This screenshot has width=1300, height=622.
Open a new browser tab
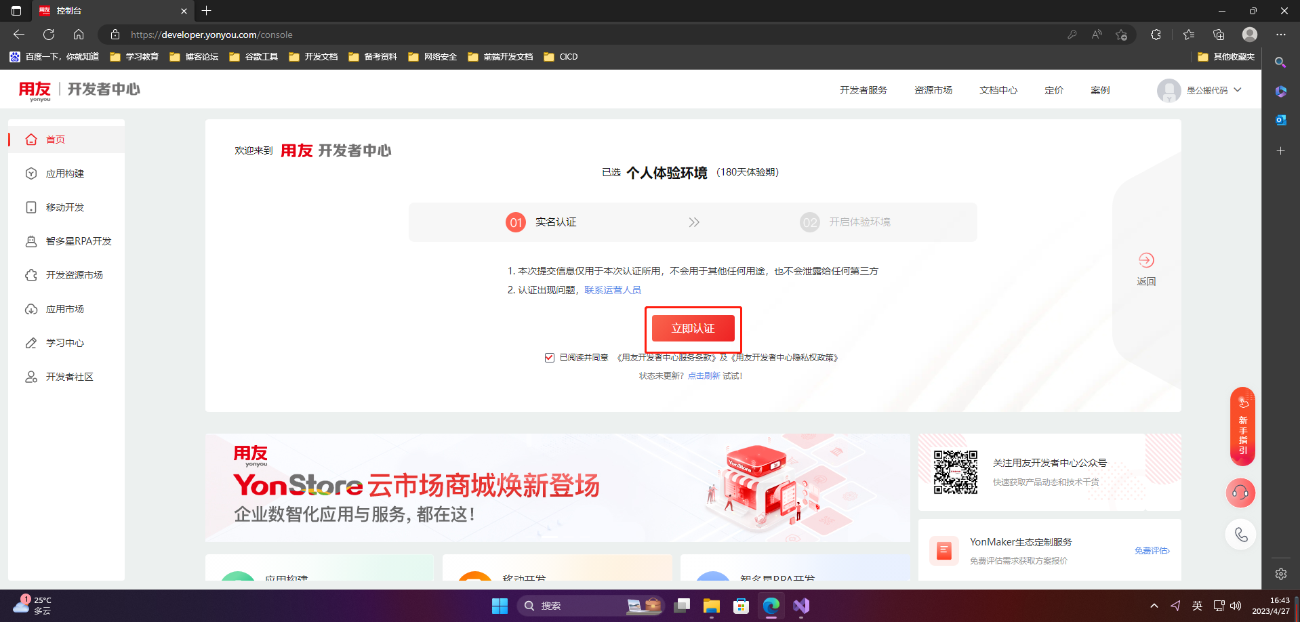[207, 11]
